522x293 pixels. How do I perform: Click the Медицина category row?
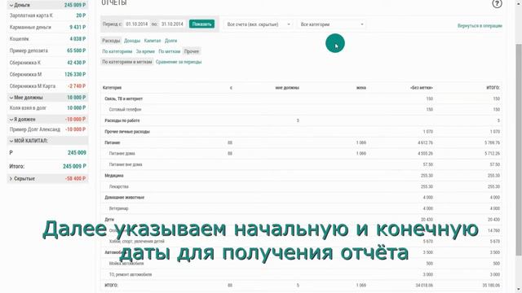tap(301, 176)
